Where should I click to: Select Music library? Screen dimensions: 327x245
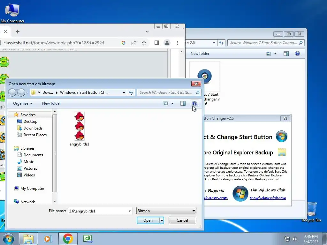tap(28, 162)
